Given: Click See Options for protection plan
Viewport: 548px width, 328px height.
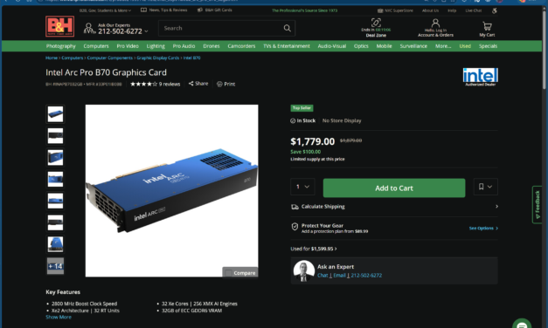Looking at the screenshot, I should [x=483, y=229].
